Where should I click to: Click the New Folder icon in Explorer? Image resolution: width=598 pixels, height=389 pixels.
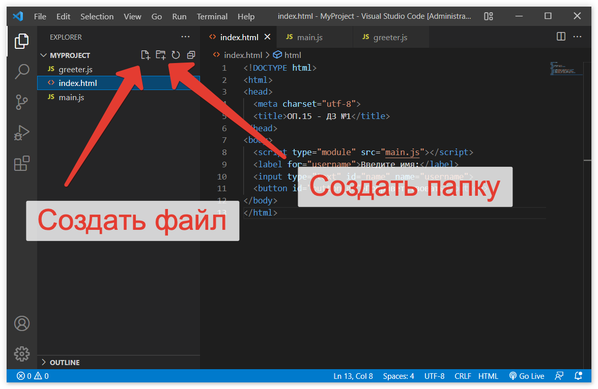pos(160,55)
